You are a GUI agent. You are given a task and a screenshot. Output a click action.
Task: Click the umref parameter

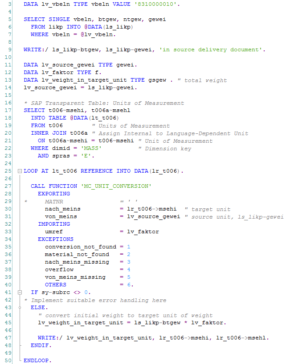pos(54,232)
